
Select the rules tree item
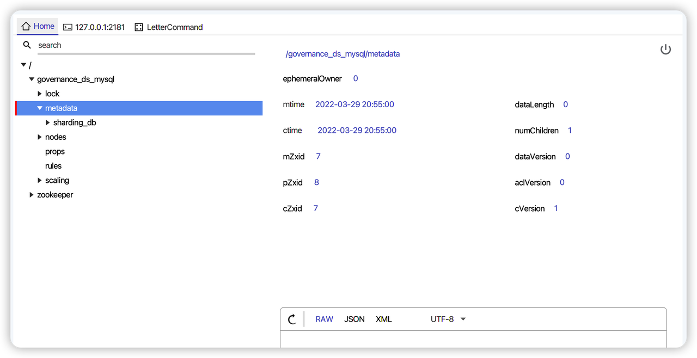pyautogui.click(x=53, y=166)
